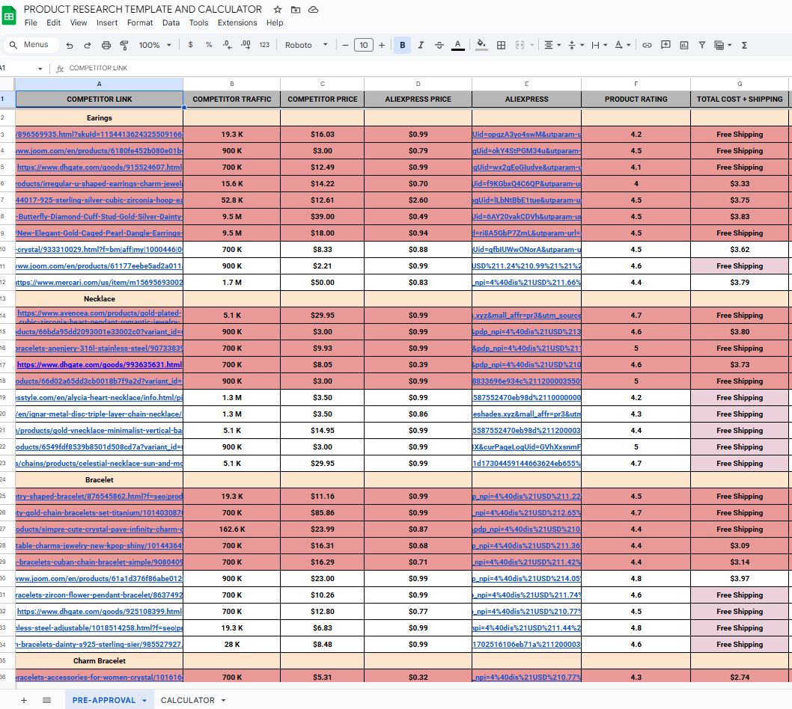Open the Edit menu
The image size is (792, 709).
coord(54,22)
